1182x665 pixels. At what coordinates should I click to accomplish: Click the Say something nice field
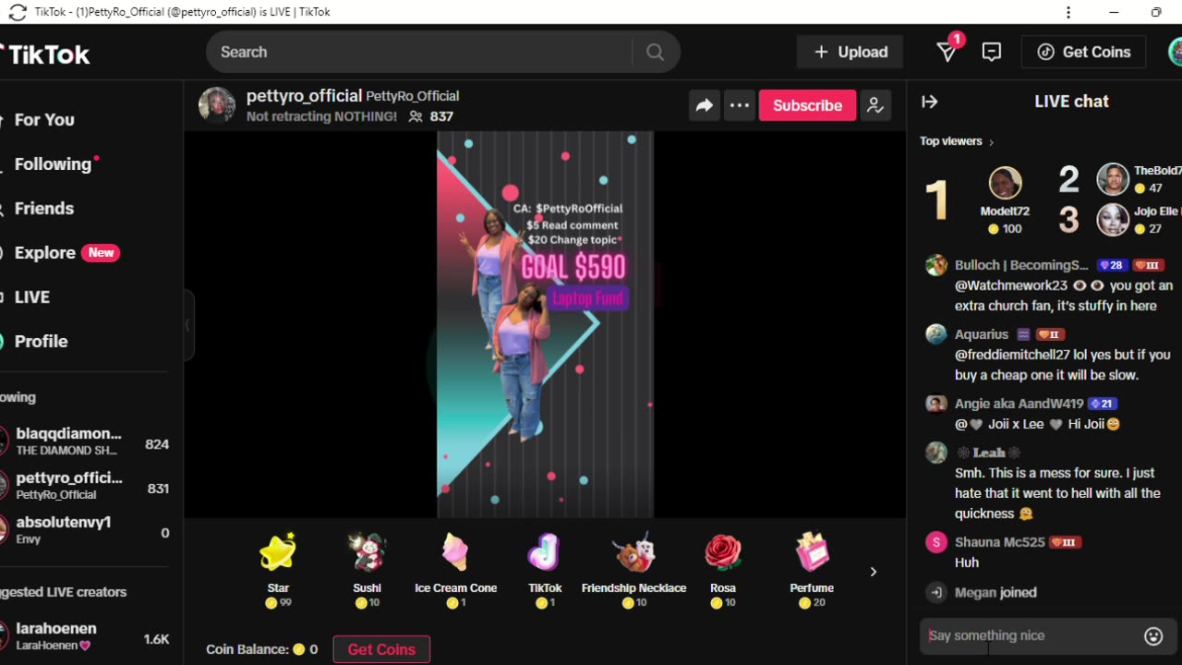(1032, 635)
